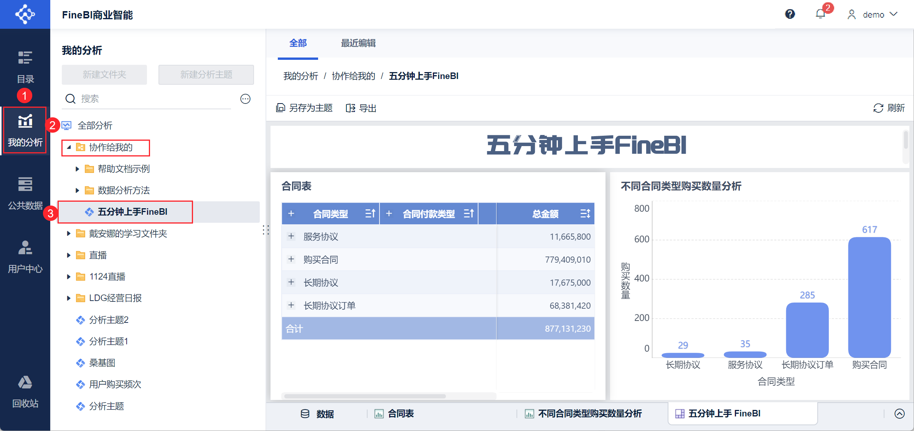This screenshot has height=431, width=914.
Task: Sort the 总金额 column
Action: [x=585, y=214]
